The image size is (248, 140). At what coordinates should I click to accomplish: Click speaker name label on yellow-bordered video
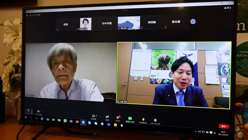pyautogui.click(x=122, y=101)
